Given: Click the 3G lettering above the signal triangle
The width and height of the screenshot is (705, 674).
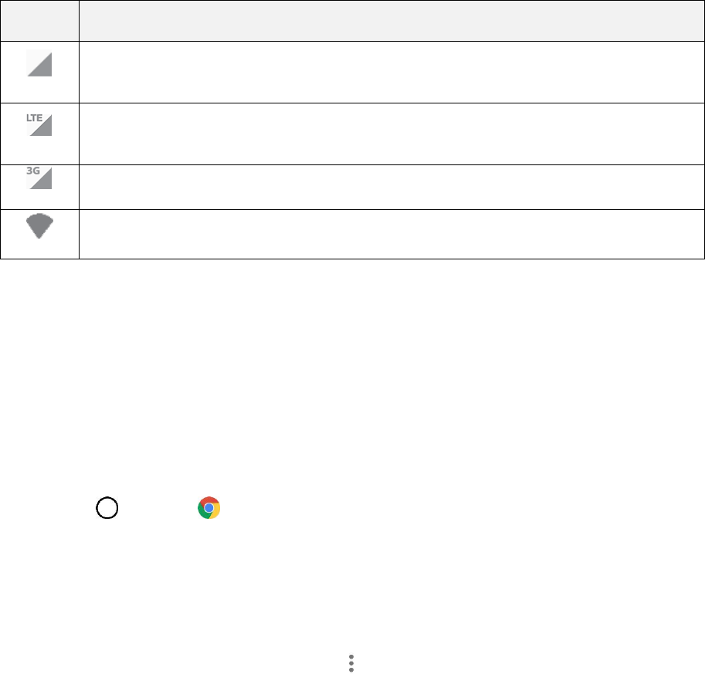Looking at the screenshot, I should [x=34, y=171].
